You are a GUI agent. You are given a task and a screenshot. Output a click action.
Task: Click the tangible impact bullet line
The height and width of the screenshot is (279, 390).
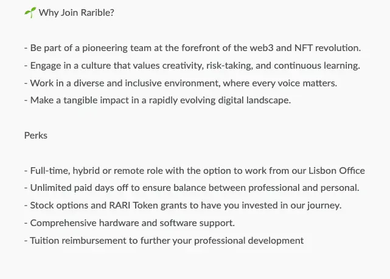coord(158,100)
